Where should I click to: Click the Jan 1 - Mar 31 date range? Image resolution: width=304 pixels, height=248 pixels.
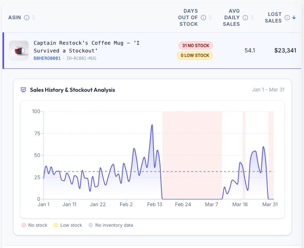(268, 90)
